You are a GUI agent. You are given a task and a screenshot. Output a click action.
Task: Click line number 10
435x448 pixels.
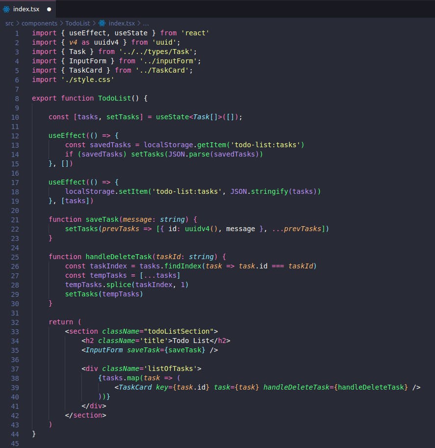(x=15, y=117)
